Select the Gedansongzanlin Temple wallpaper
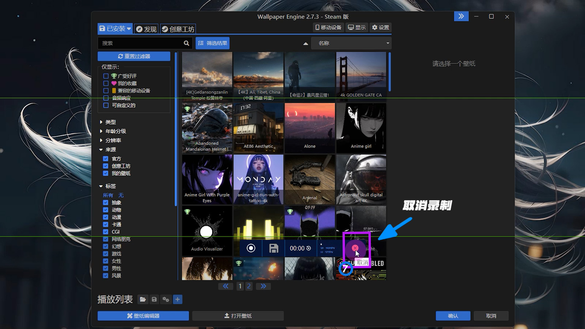This screenshot has width=585, height=329. coord(207,76)
